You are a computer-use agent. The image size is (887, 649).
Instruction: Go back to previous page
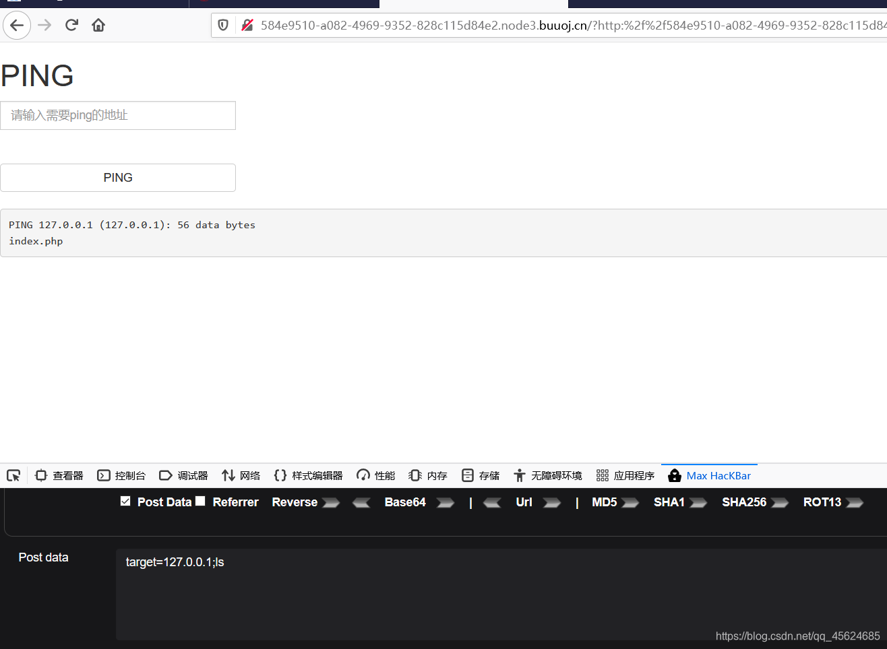[x=17, y=26]
